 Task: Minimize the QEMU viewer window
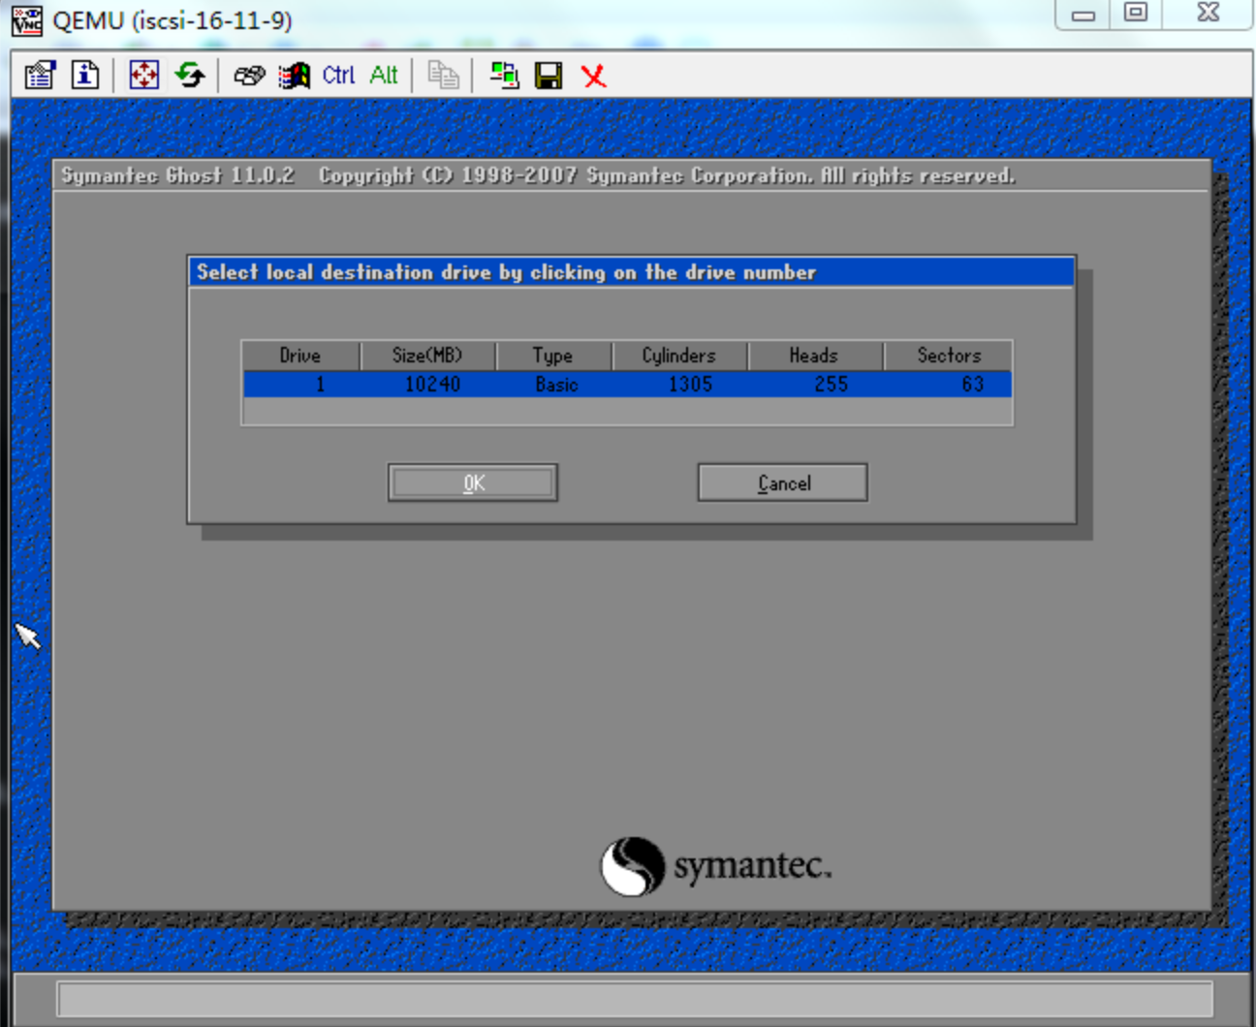click(x=1083, y=14)
